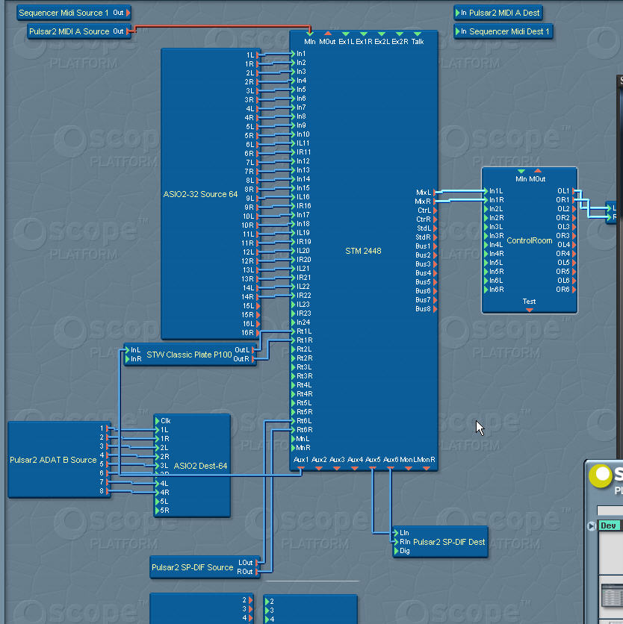The width and height of the screenshot is (623, 624).
Task: Select the Aux2 output port under STM 2448
Action: coord(319,469)
